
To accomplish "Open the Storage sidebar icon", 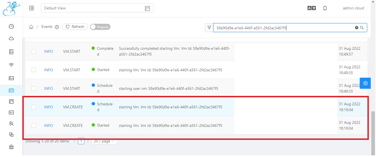I will click(x=11, y=52).
